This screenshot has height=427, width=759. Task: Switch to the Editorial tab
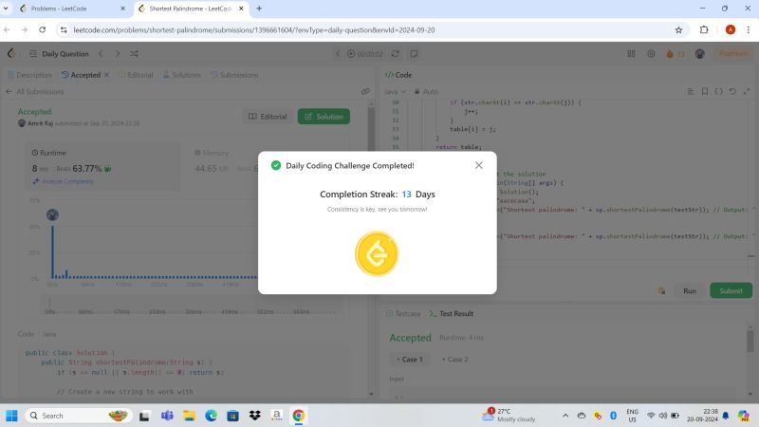pyautogui.click(x=136, y=75)
